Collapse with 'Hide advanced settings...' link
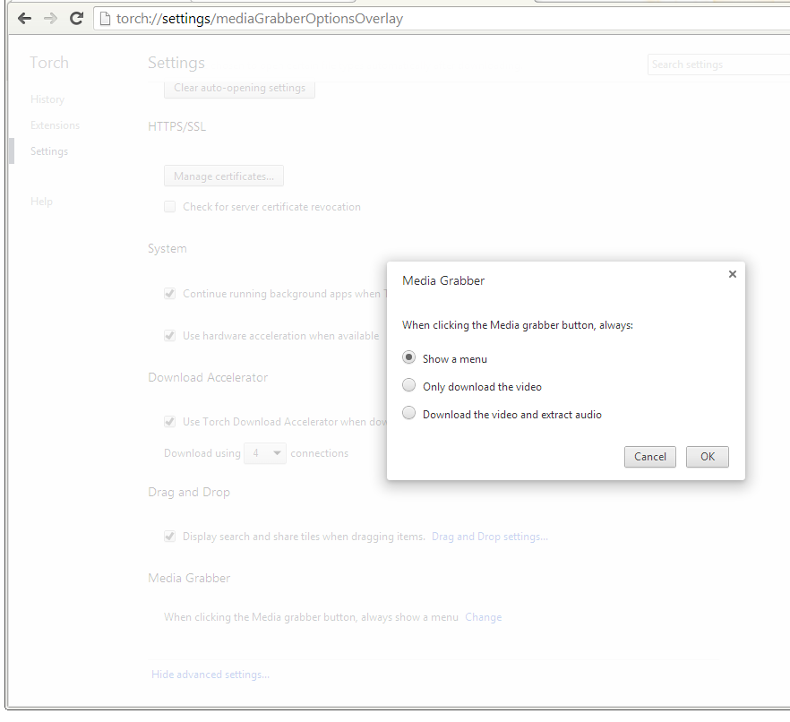This screenshot has height=722, width=790. [210, 675]
